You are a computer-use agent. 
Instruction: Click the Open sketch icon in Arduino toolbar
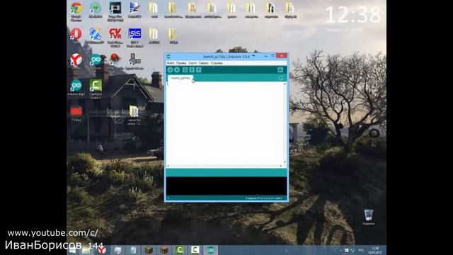tap(192, 69)
